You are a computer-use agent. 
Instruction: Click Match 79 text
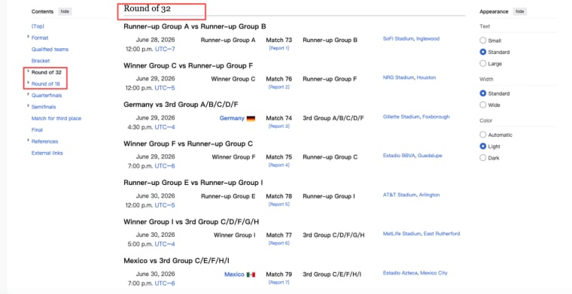coord(279,274)
